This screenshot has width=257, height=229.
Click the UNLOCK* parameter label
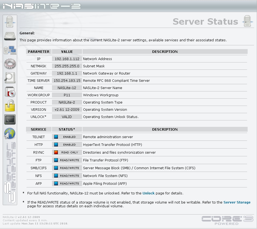tap(38, 117)
